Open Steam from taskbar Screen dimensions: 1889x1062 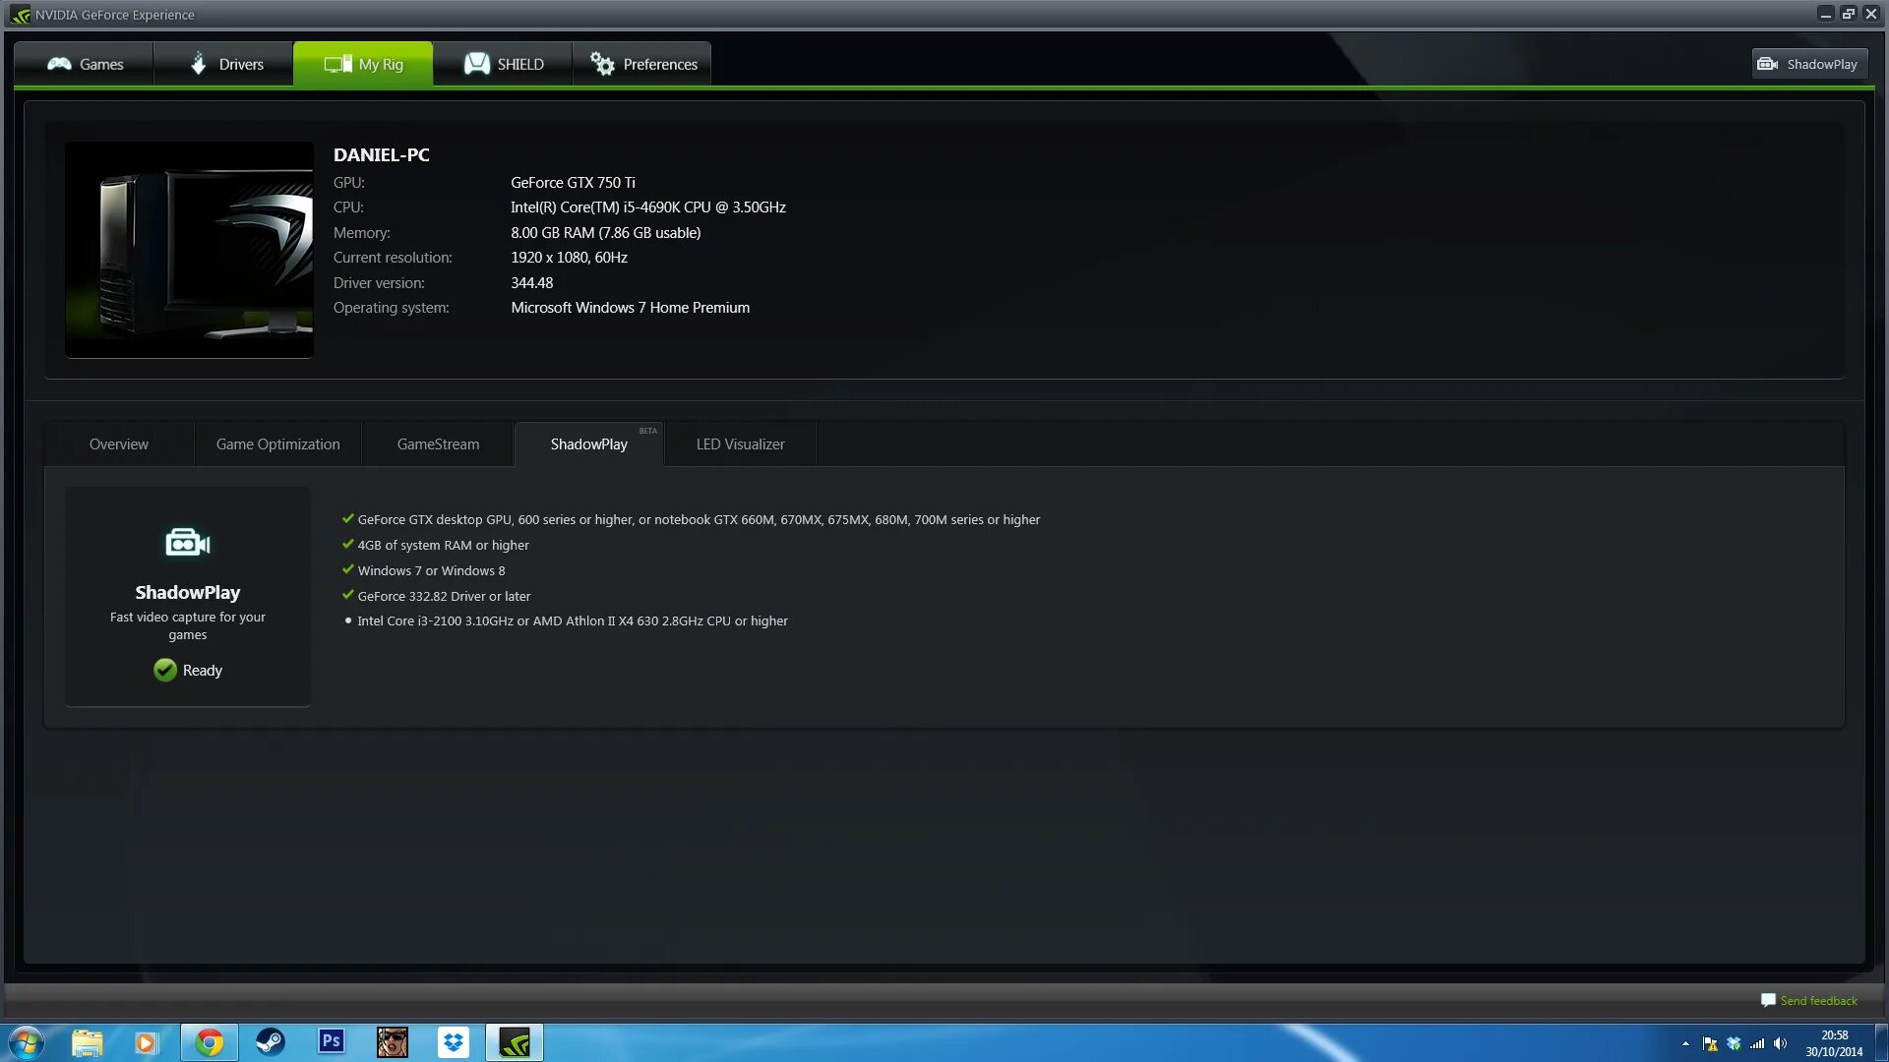[x=270, y=1042]
